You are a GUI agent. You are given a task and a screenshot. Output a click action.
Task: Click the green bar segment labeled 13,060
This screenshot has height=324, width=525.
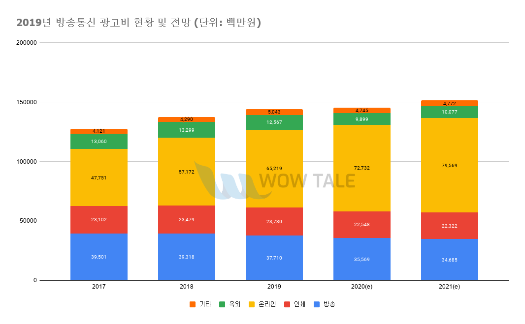[99, 142]
